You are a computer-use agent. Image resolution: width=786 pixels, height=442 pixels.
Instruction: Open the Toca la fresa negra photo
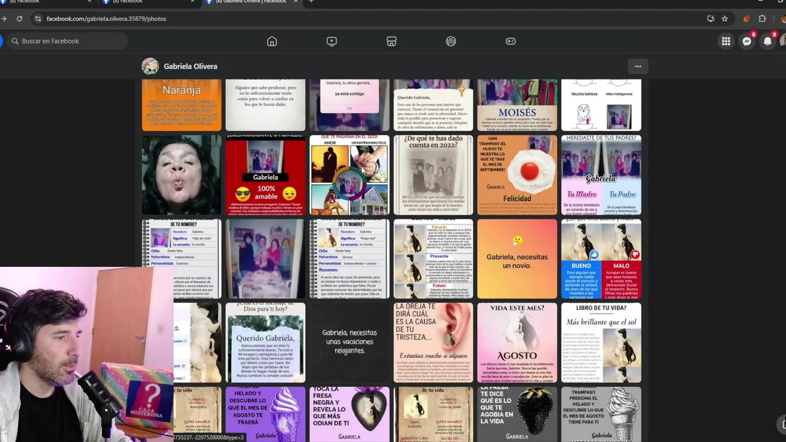pos(349,414)
